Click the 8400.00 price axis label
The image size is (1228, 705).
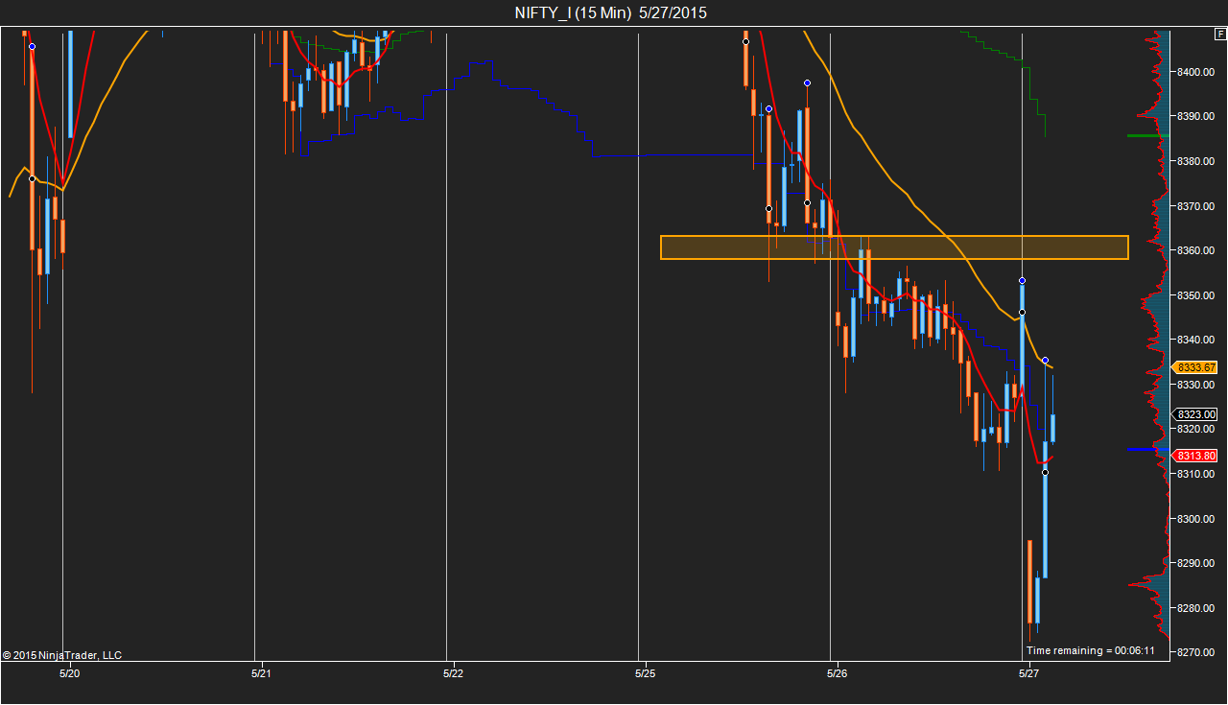click(1196, 72)
